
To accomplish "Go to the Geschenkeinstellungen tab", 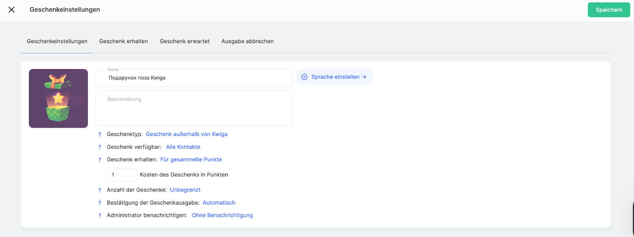I will 57,41.
